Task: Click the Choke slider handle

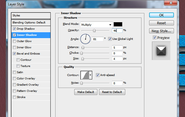Action: point(81,53)
